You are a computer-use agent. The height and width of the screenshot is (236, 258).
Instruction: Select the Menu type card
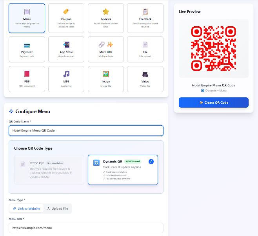pyautogui.click(x=27, y=18)
